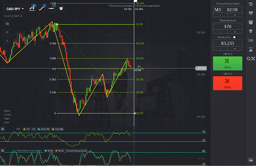Viewport: 256px width, 166px height.
Task: Open trade history icon in sidebar
Action: pos(251,3)
